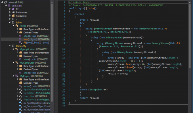193x113 pixels.
Task: Expand the Resources node
Action: (x=10, y=16)
